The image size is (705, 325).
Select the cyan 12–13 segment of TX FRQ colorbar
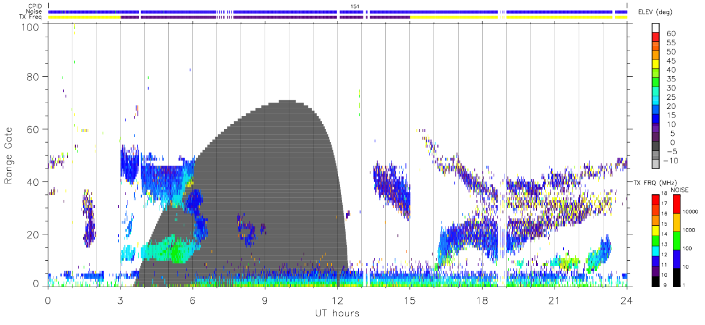click(655, 250)
